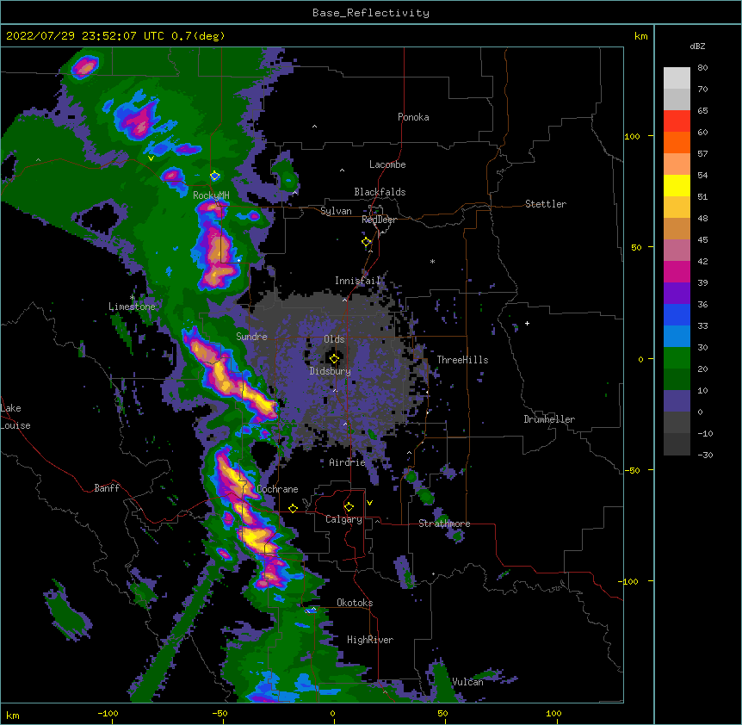The image size is (742, 725).
Task: Click the yellow V marker northwest of RockyMH
Action: click(x=151, y=158)
